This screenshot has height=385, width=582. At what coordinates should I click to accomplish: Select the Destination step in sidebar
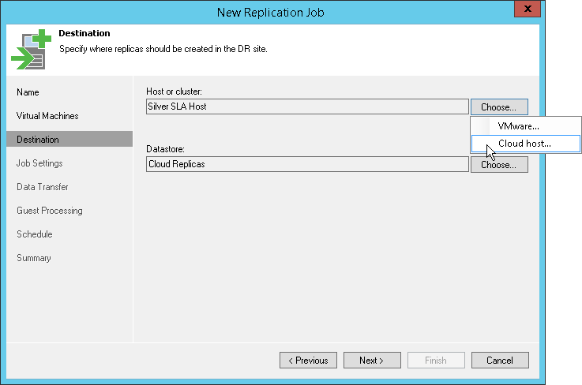38,140
